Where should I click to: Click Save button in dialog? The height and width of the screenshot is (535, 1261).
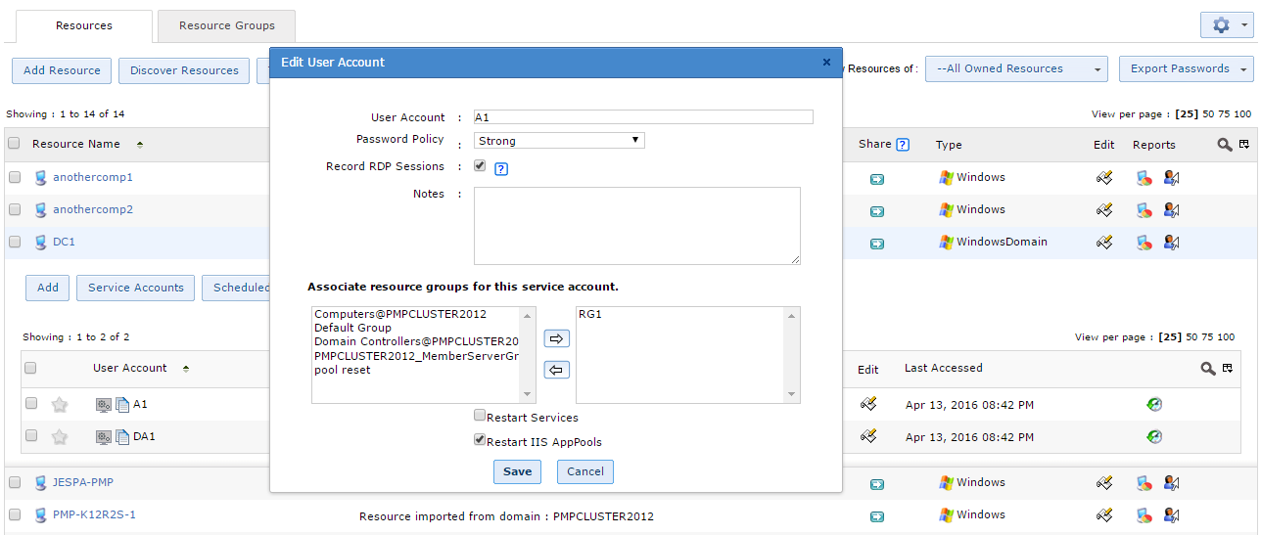click(517, 471)
